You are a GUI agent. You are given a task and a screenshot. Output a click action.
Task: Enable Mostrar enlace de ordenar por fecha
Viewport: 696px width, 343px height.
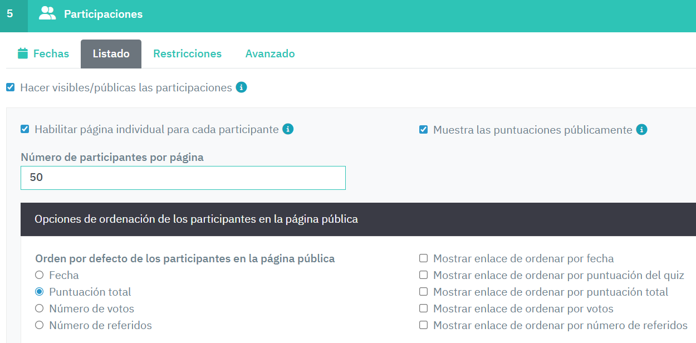(423, 258)
